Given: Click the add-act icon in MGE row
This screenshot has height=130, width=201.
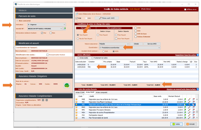Looking at the screenshot, I should tap(185, 99).
